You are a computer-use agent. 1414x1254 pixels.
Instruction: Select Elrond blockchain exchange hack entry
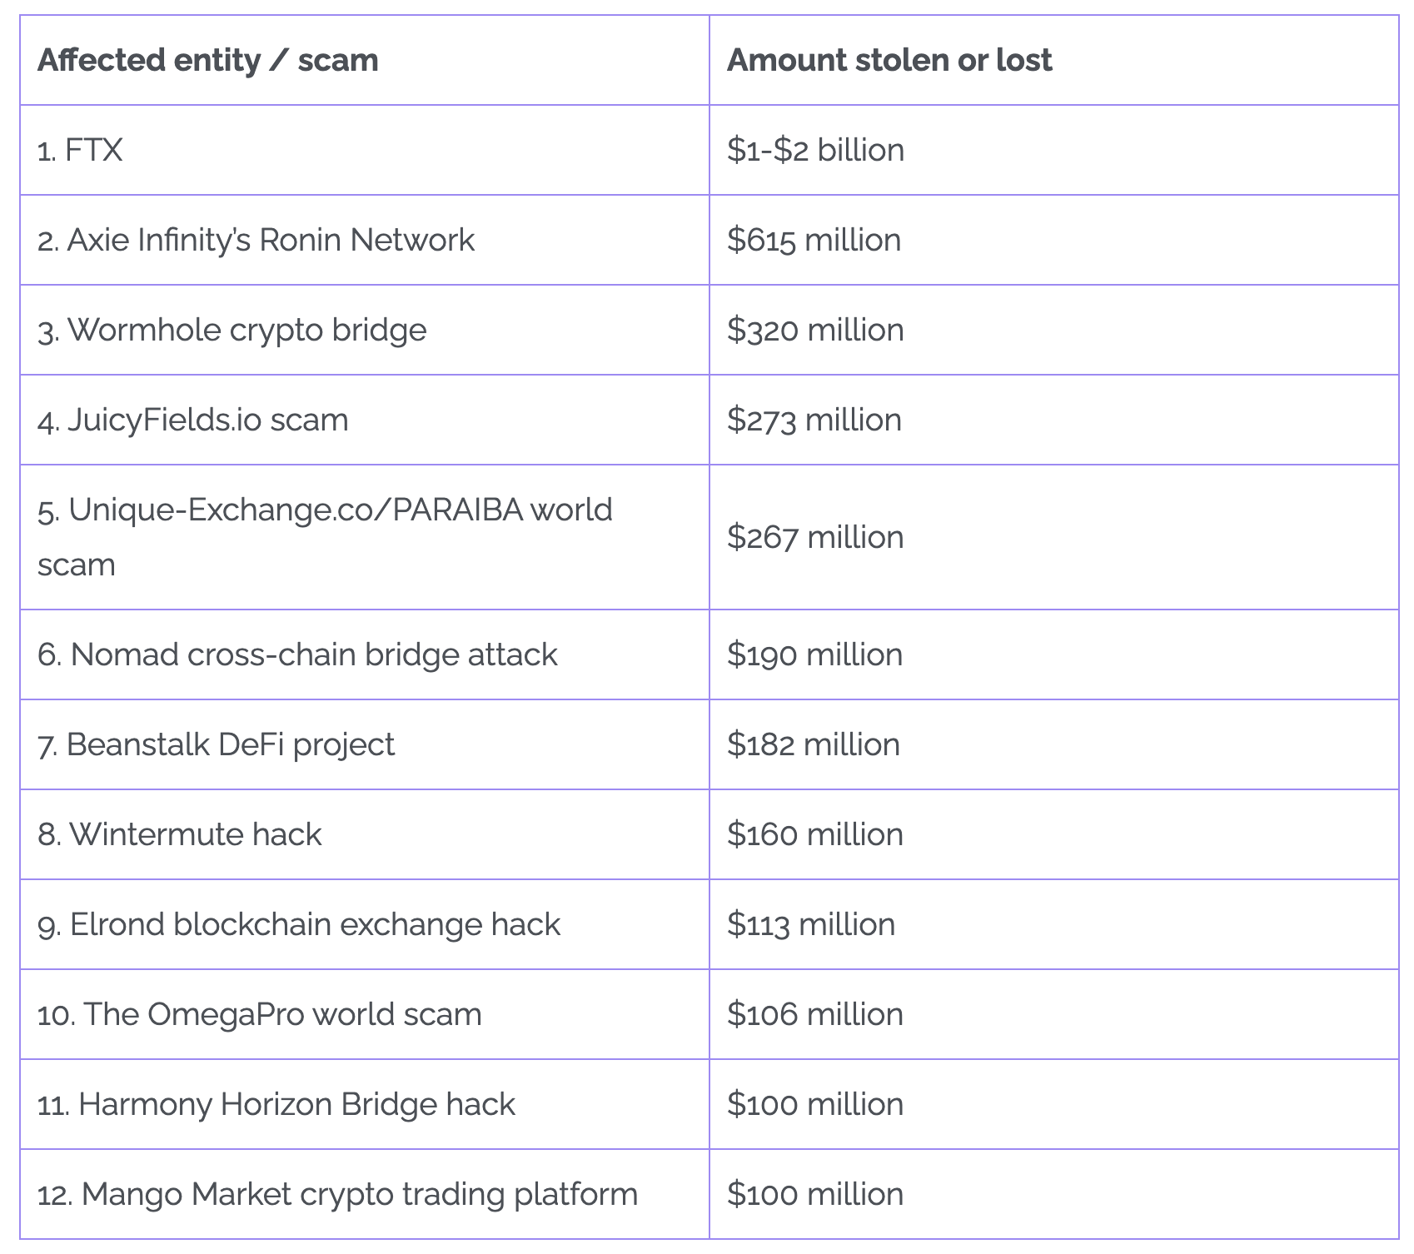pos(299,924)
